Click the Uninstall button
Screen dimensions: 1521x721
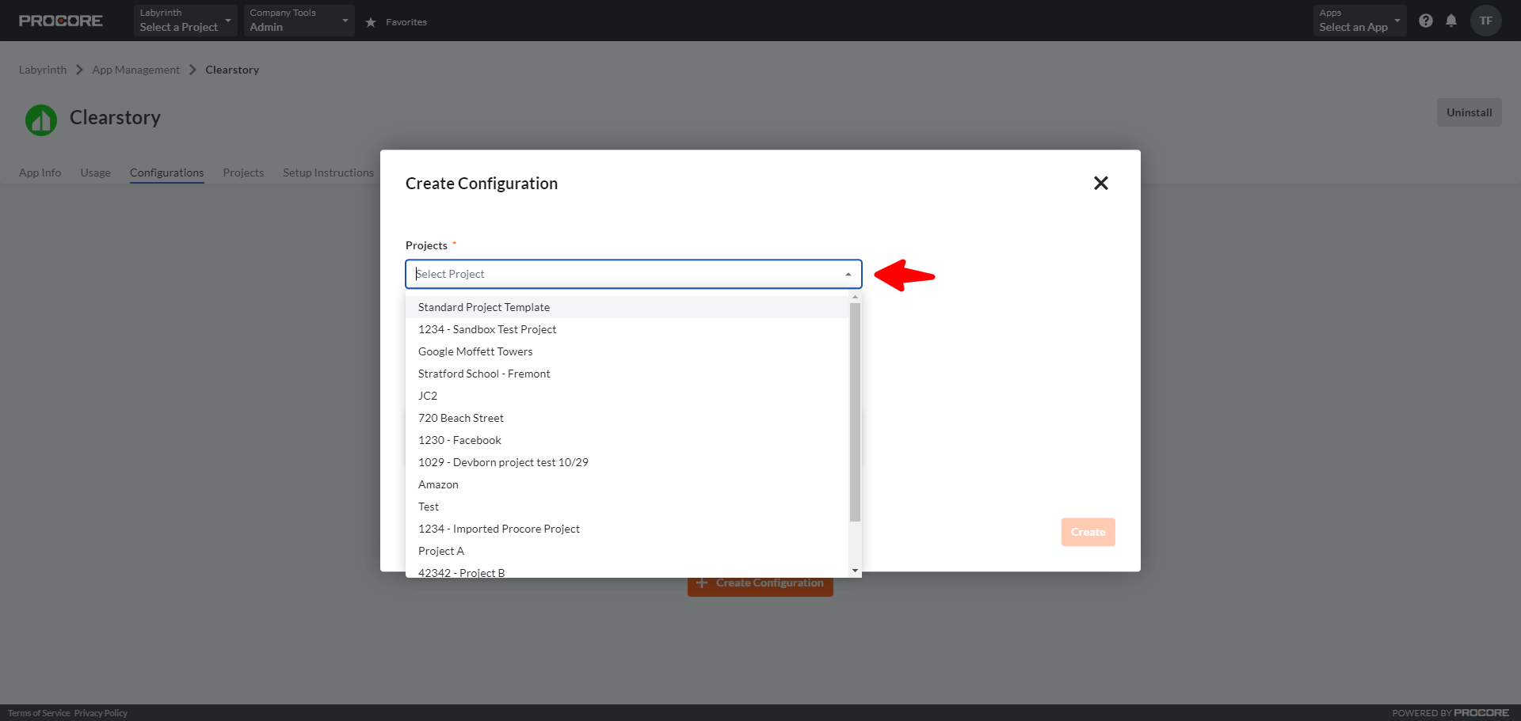point(1468,112)
